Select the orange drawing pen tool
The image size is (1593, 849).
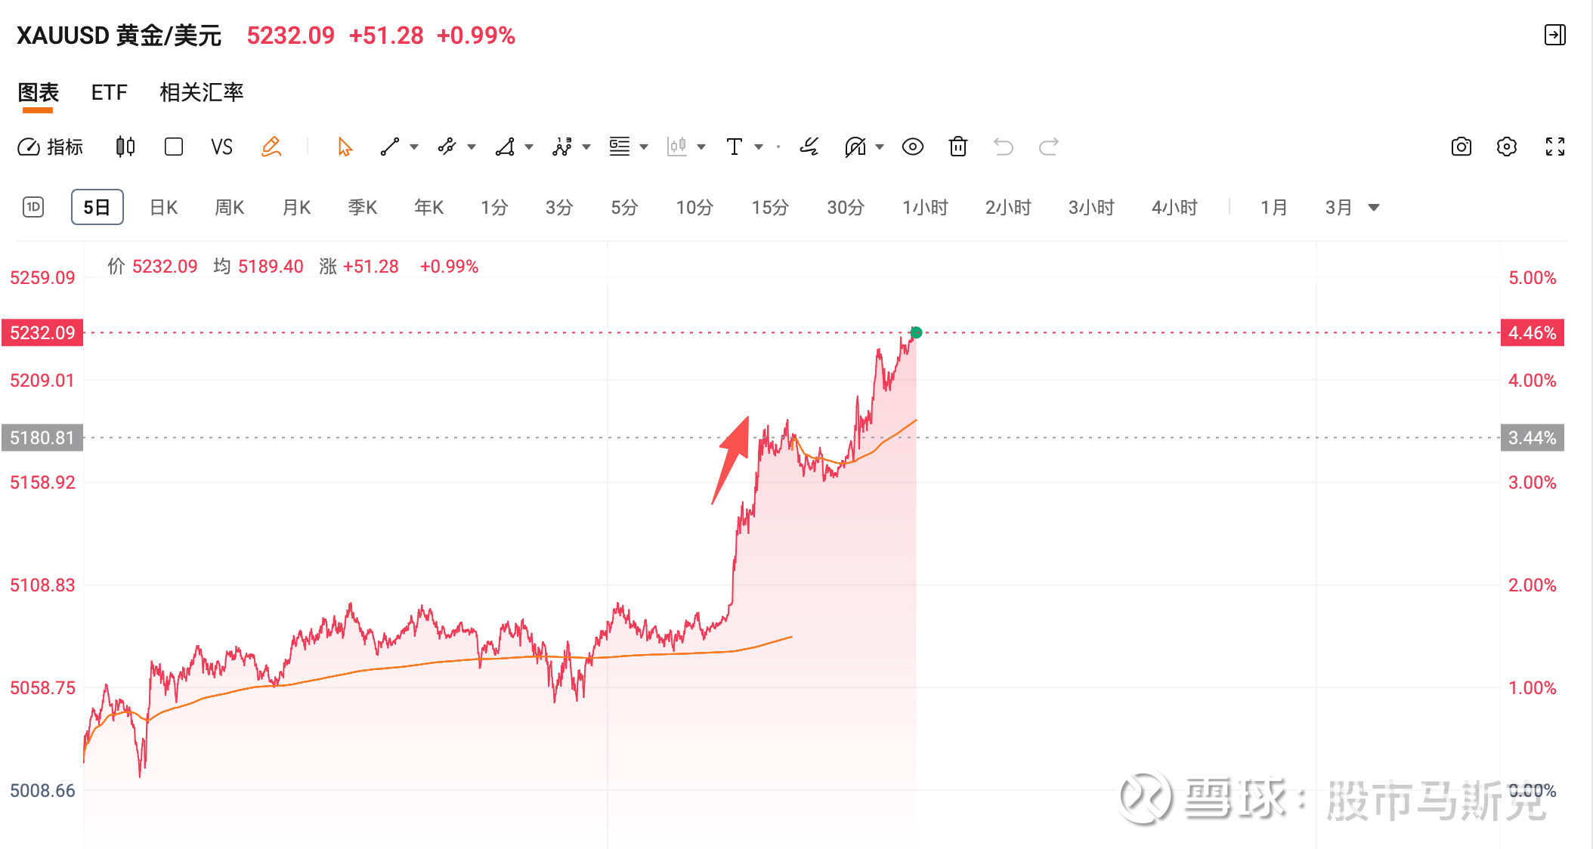coord(271,147)
